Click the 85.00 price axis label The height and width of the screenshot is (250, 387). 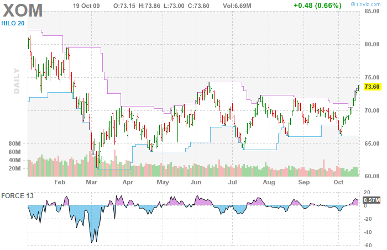pyautogui.click(x=372, y=12)
